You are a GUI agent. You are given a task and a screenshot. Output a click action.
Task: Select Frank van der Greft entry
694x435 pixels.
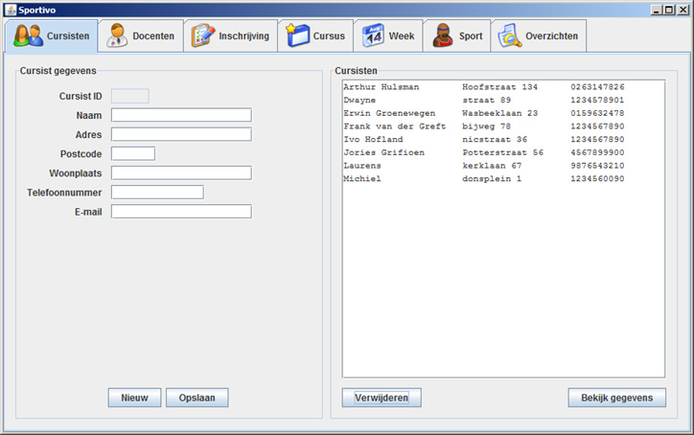(x=394, y=126)
